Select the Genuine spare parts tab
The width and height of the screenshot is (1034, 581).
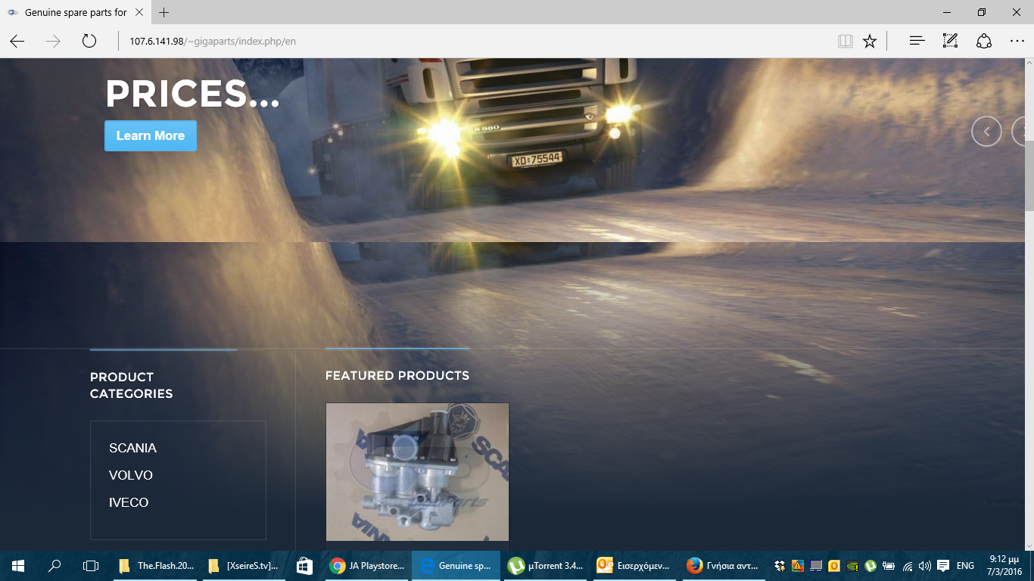tap(75, 12)
